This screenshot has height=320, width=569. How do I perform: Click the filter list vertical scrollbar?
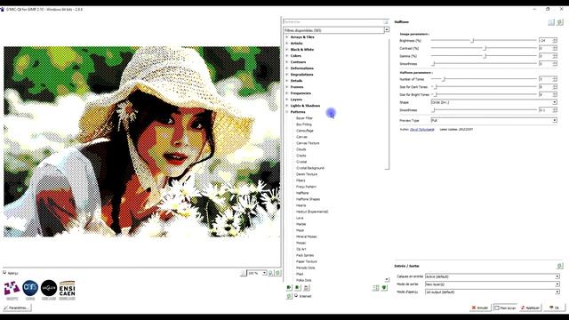387,105
